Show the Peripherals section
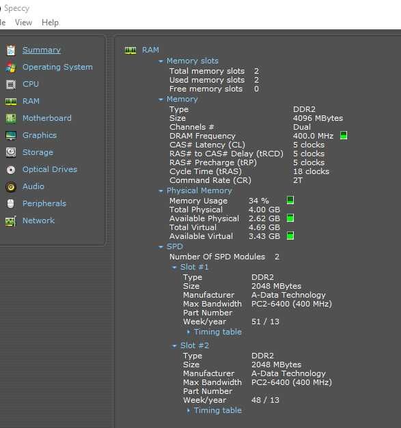 (44, 203)
